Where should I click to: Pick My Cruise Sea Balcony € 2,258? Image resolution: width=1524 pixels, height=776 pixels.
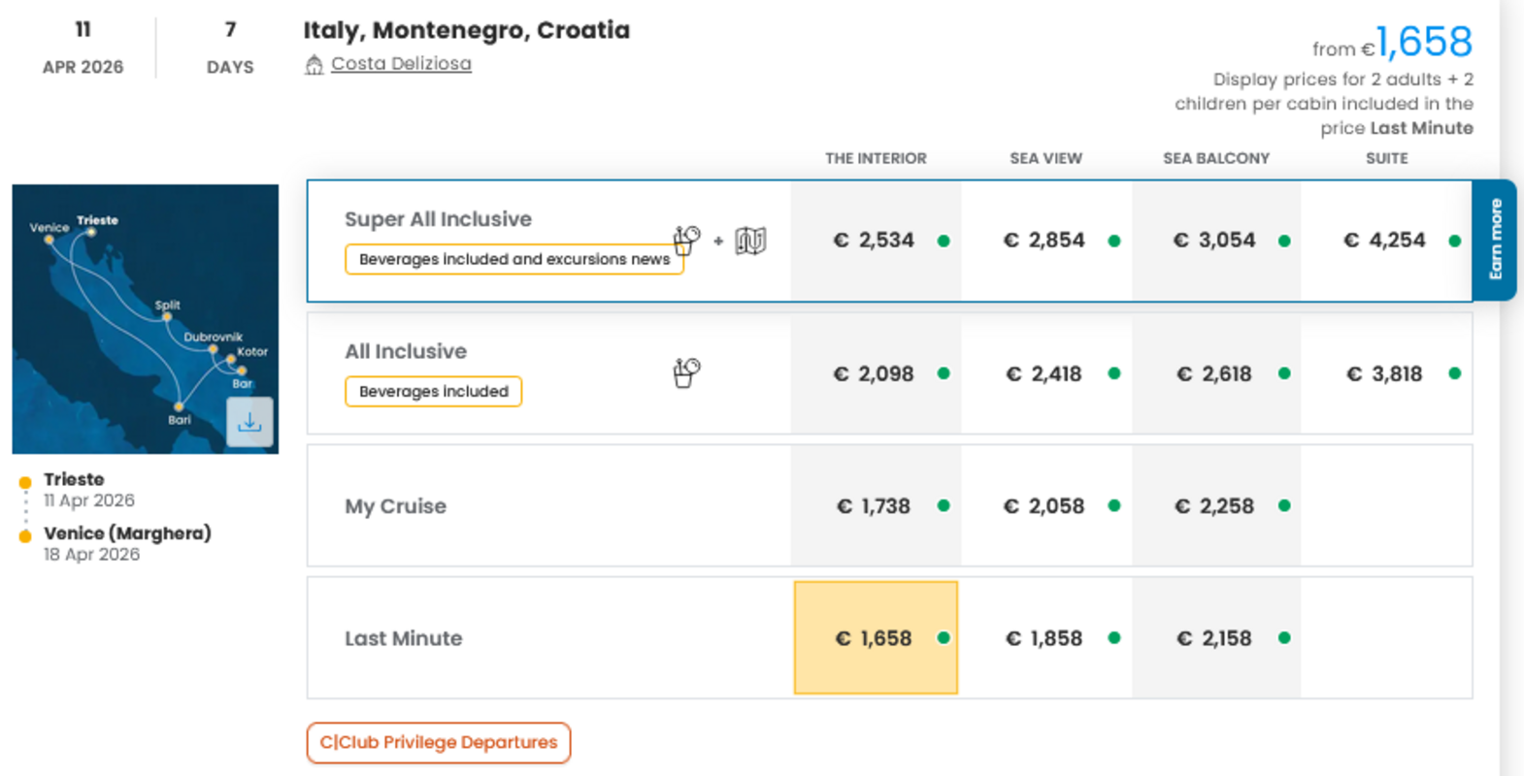click(1214, 506)
